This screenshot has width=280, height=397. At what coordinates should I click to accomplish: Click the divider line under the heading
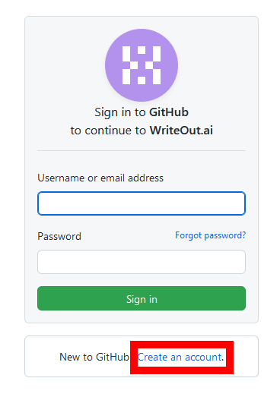pyautogui.click(x=142, y=150)
